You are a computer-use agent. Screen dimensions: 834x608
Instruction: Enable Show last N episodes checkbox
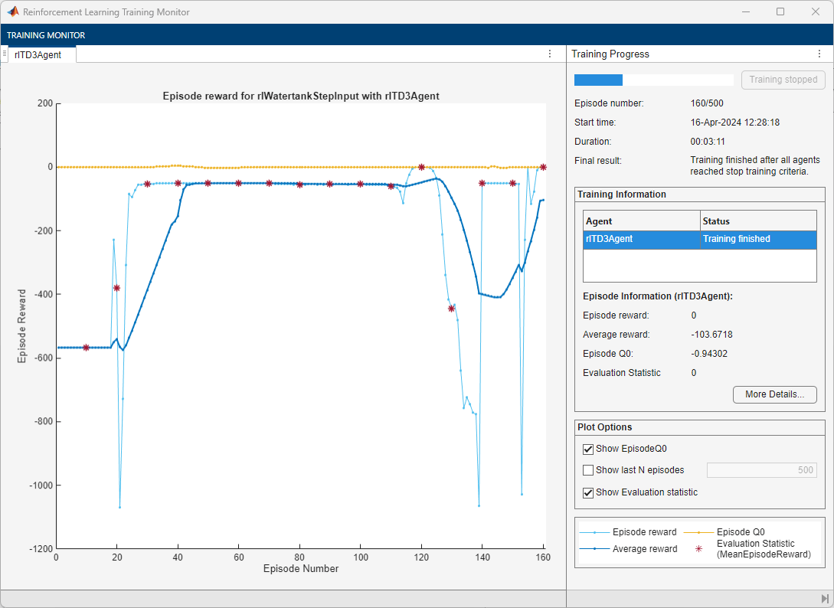click(588, 470)
